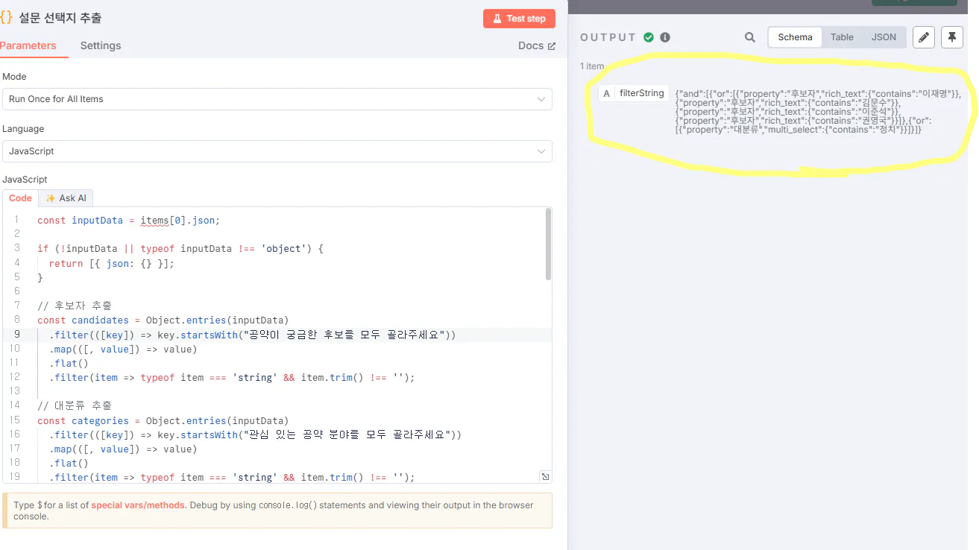Click the pencil icon to edit output data
The width and height of the screenshot is (979, 550).
923,37
